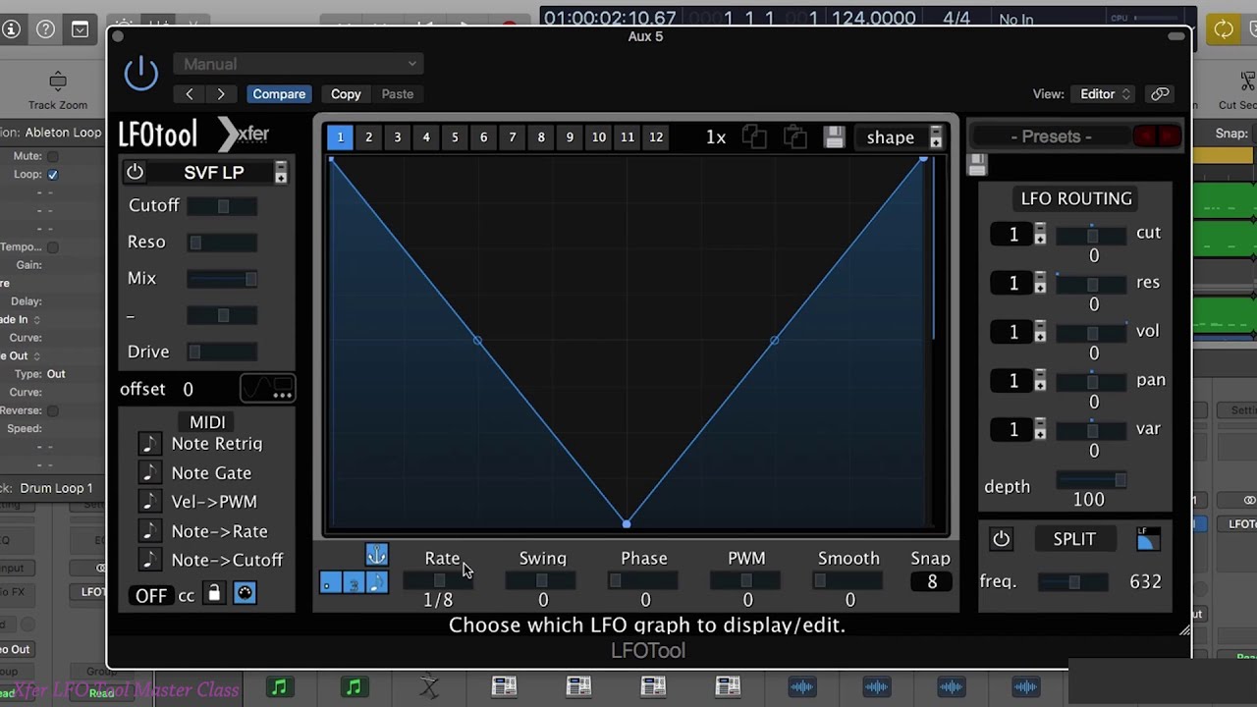Click the split filter type icon

pos(1148,539)
